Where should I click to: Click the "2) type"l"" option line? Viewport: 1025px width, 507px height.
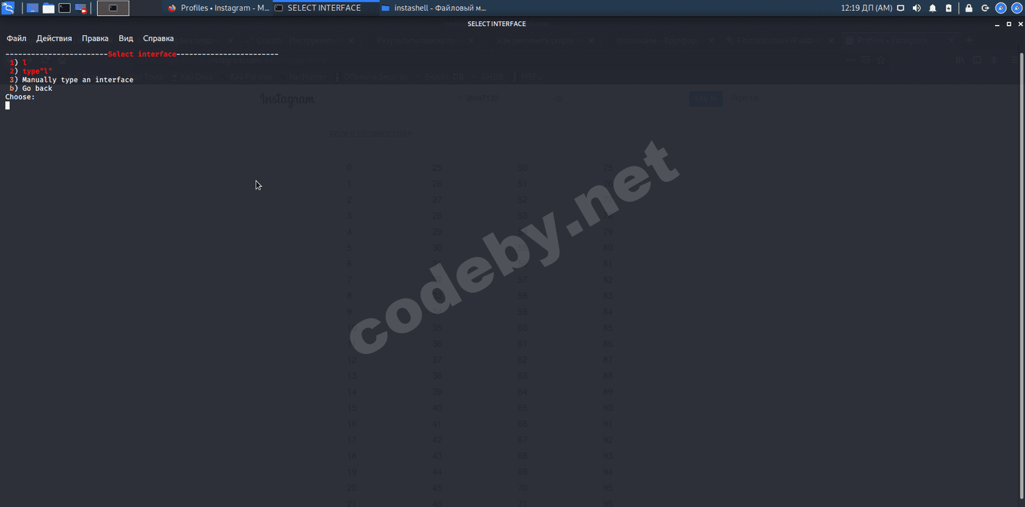pos(31,71)
